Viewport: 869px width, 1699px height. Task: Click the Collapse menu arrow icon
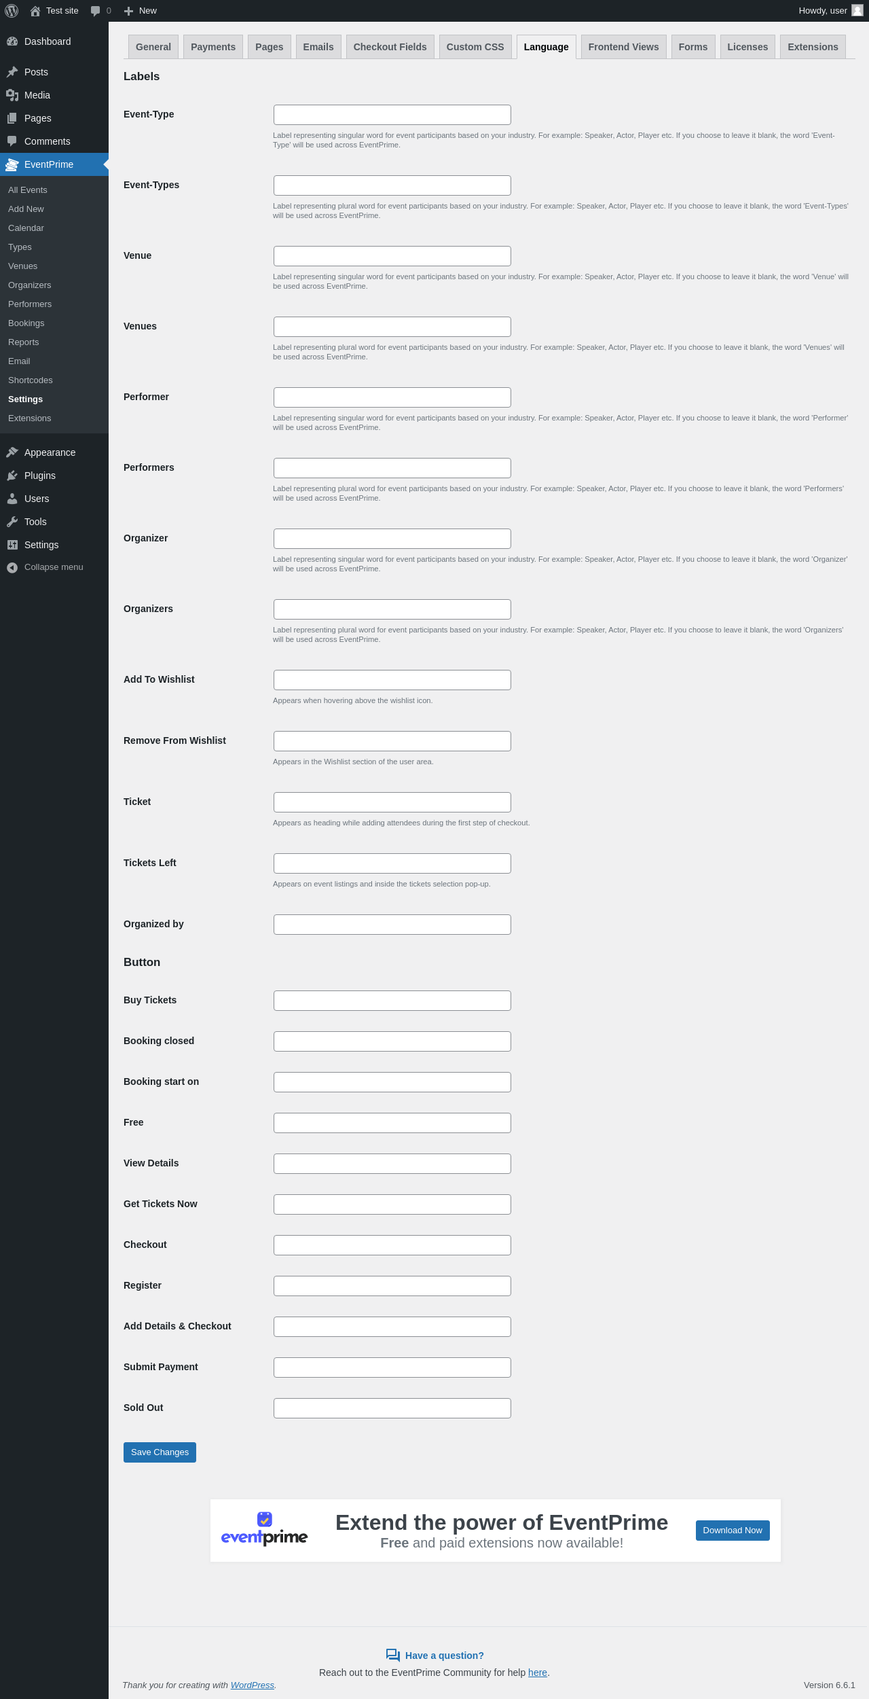click(12, 567)
